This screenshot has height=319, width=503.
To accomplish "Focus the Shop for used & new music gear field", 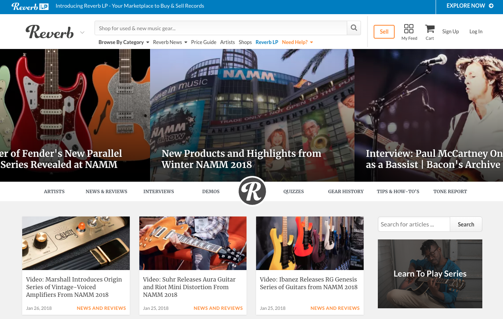I will pyautogui.click(x=220, y=28).
